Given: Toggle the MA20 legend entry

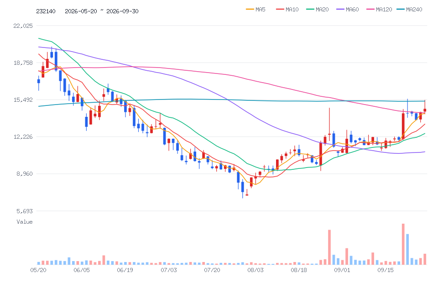Looking at the screenshot, I should [x=318, y=10].
